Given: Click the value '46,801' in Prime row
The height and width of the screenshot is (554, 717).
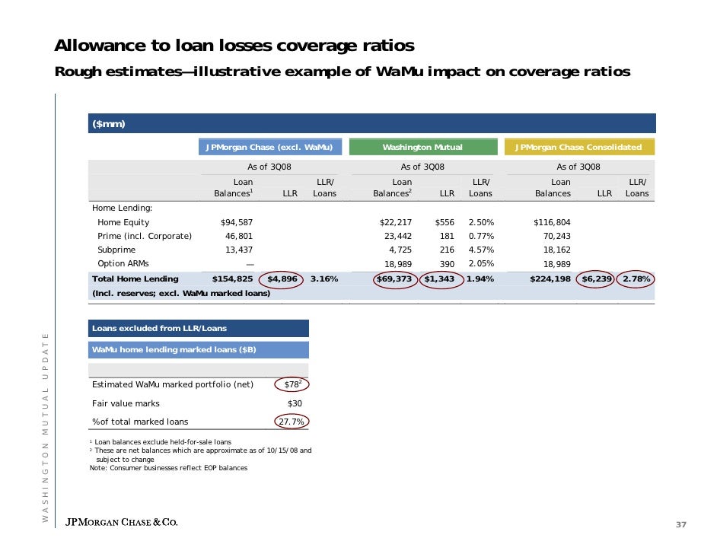Looking at the screenshot, I should (x=239, y=236).
